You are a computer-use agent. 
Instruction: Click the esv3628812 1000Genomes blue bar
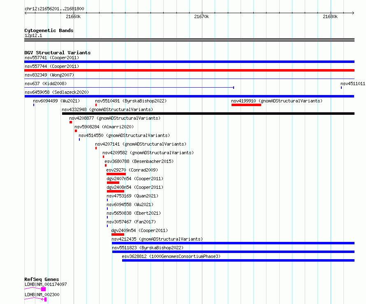[x=239, y=260]
